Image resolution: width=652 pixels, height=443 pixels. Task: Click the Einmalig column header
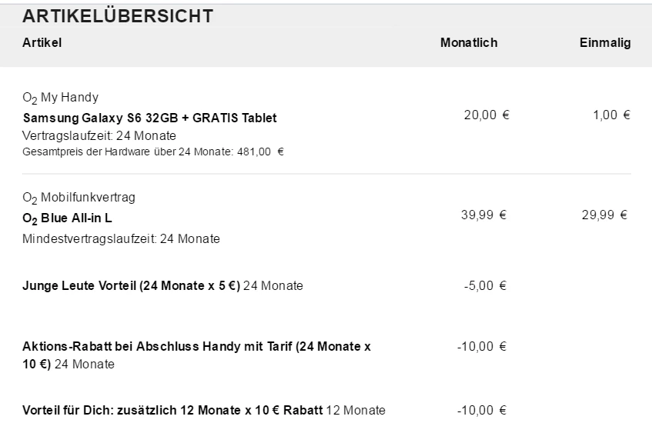(x=605, y=43)
